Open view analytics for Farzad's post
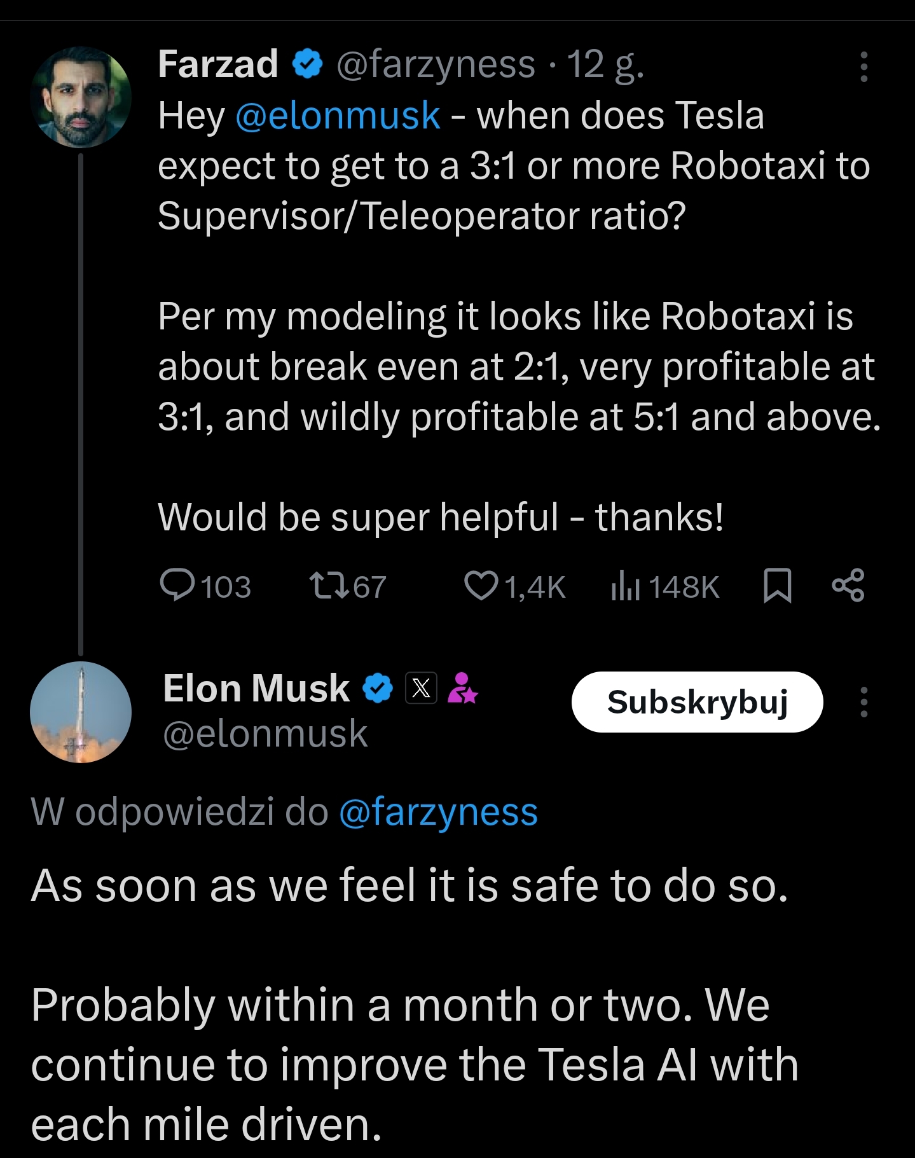 [625, 586]
